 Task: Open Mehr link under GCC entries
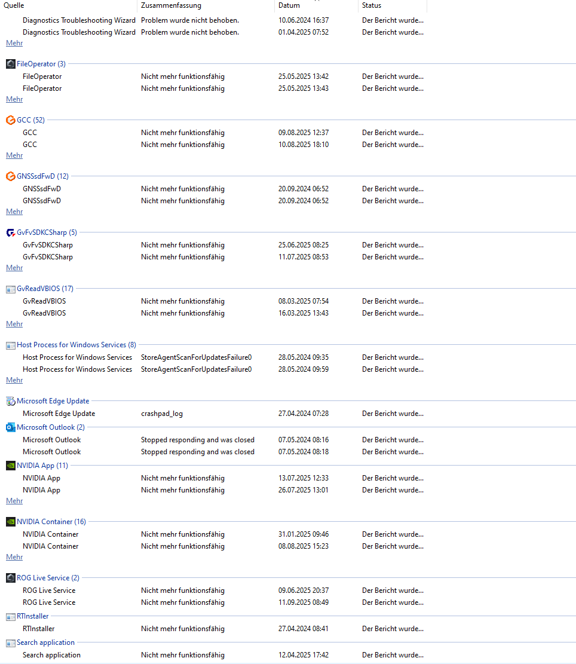14,155
